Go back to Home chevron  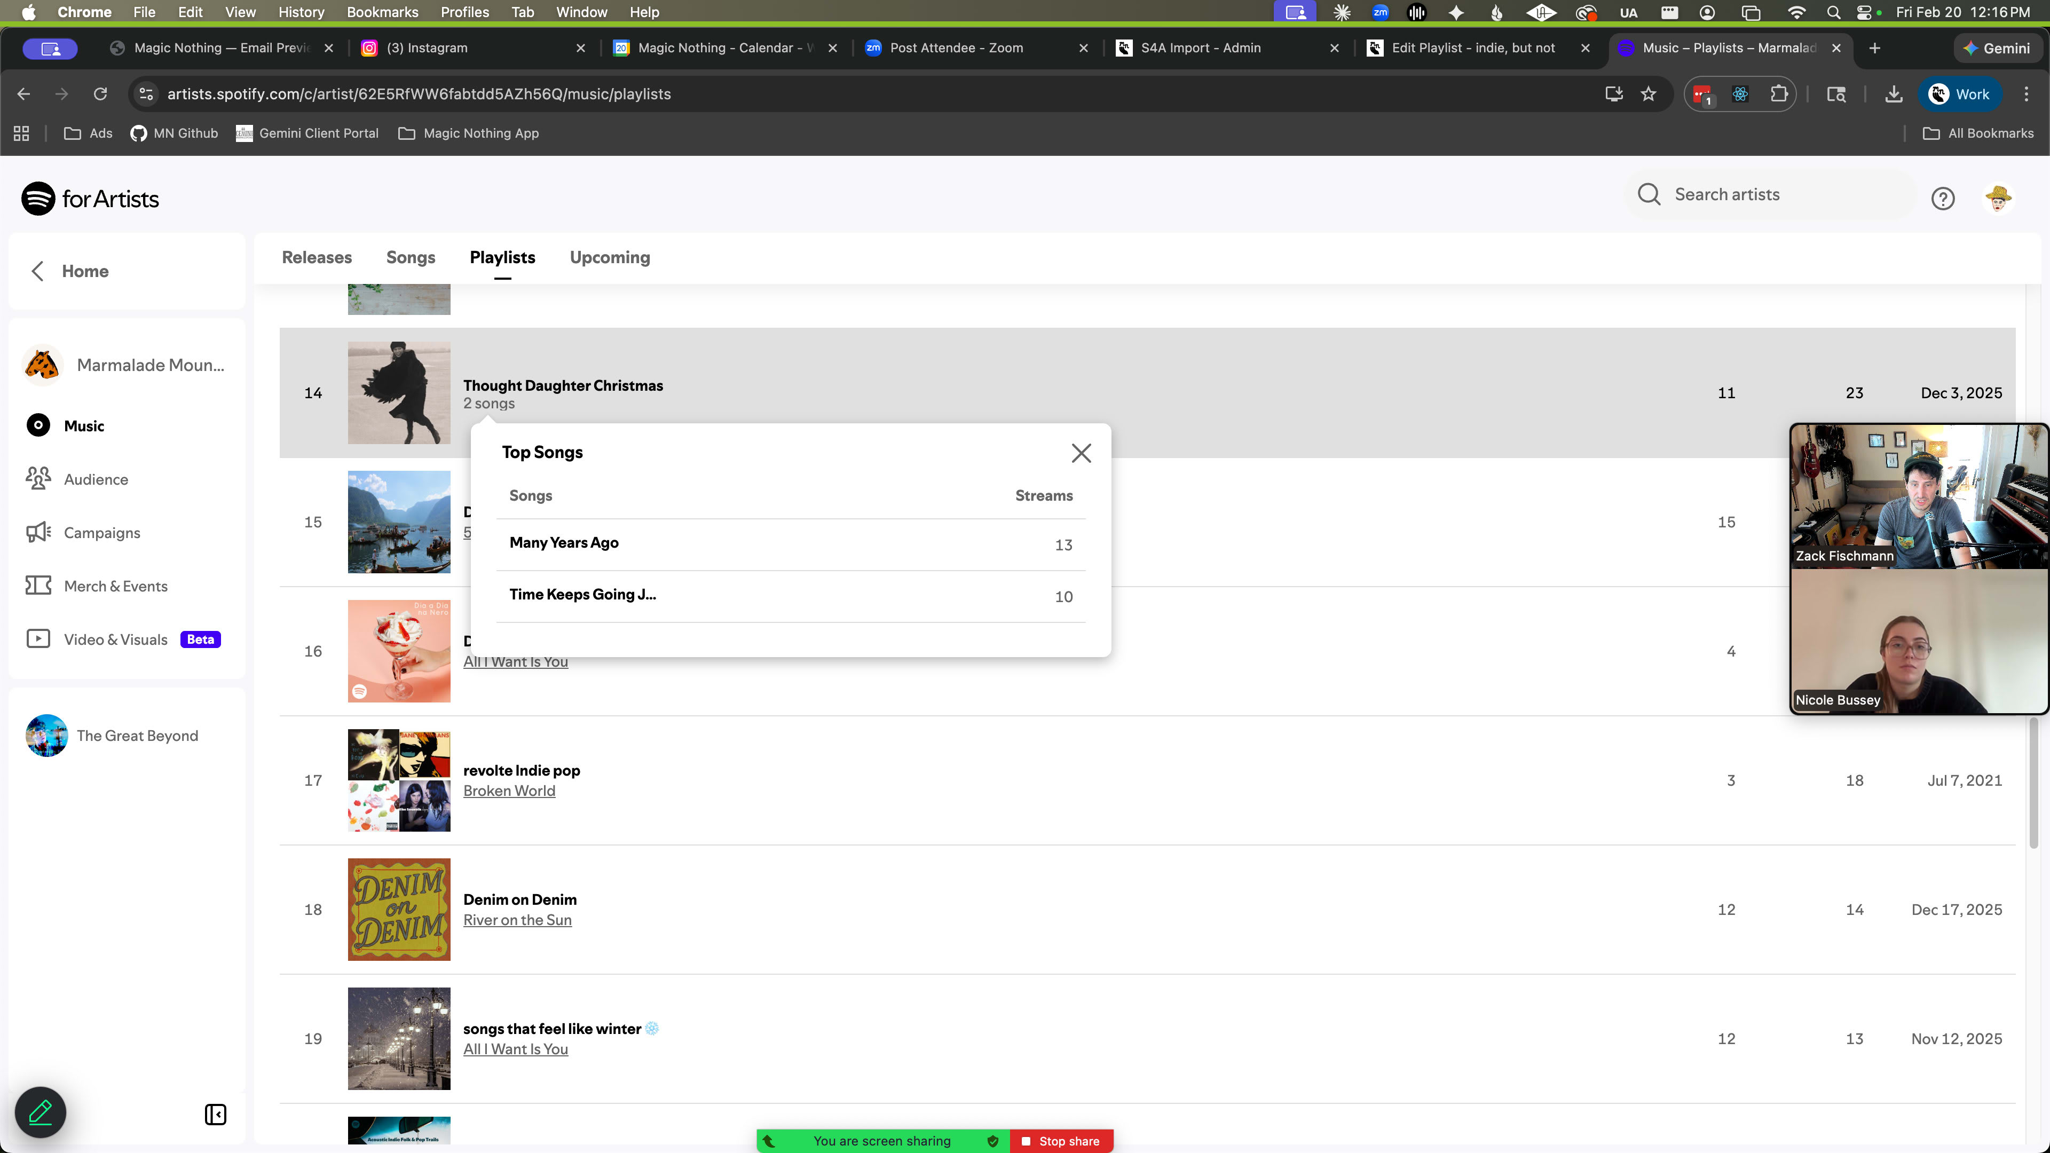tap(37, 271)
